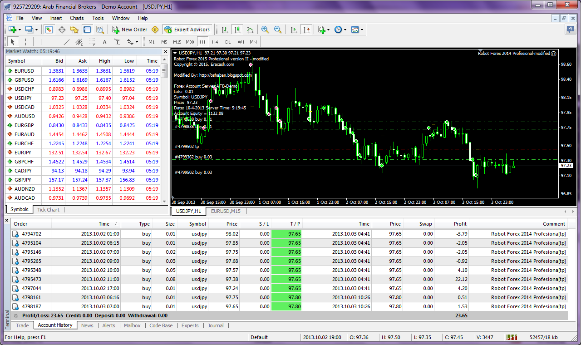Select the USDJPY row in Market Watch

point(82,98)
